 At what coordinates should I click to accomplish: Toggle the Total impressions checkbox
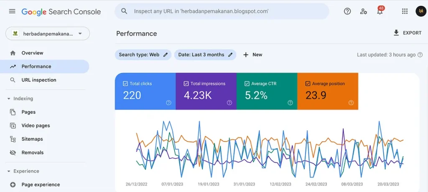click(x=186, y=84)
